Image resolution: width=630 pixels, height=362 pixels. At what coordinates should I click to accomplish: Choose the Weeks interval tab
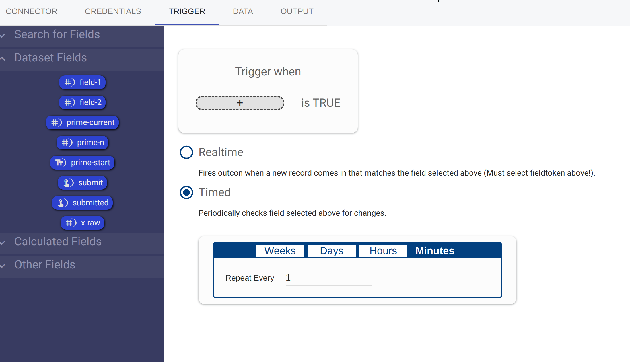click(280, 251)
